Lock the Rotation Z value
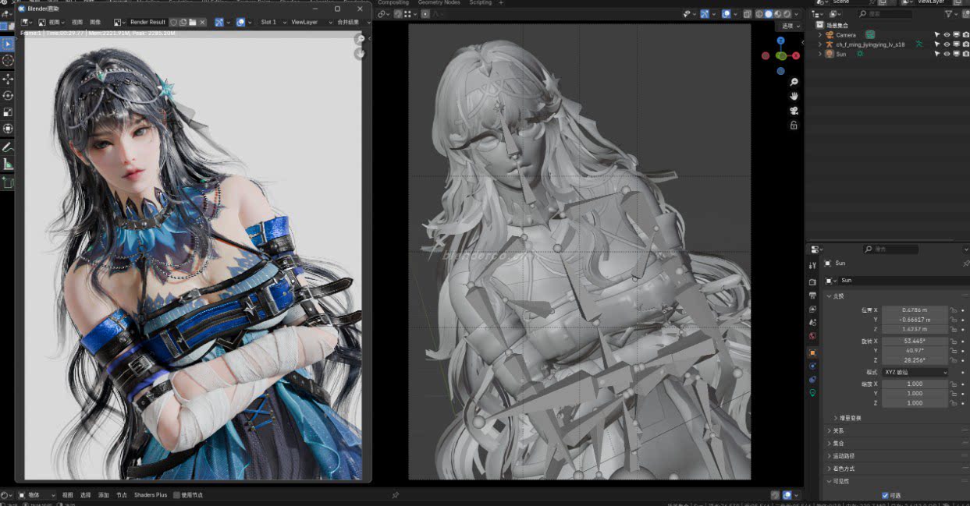Viewport: 970px width, 506px height. point(954,360)
